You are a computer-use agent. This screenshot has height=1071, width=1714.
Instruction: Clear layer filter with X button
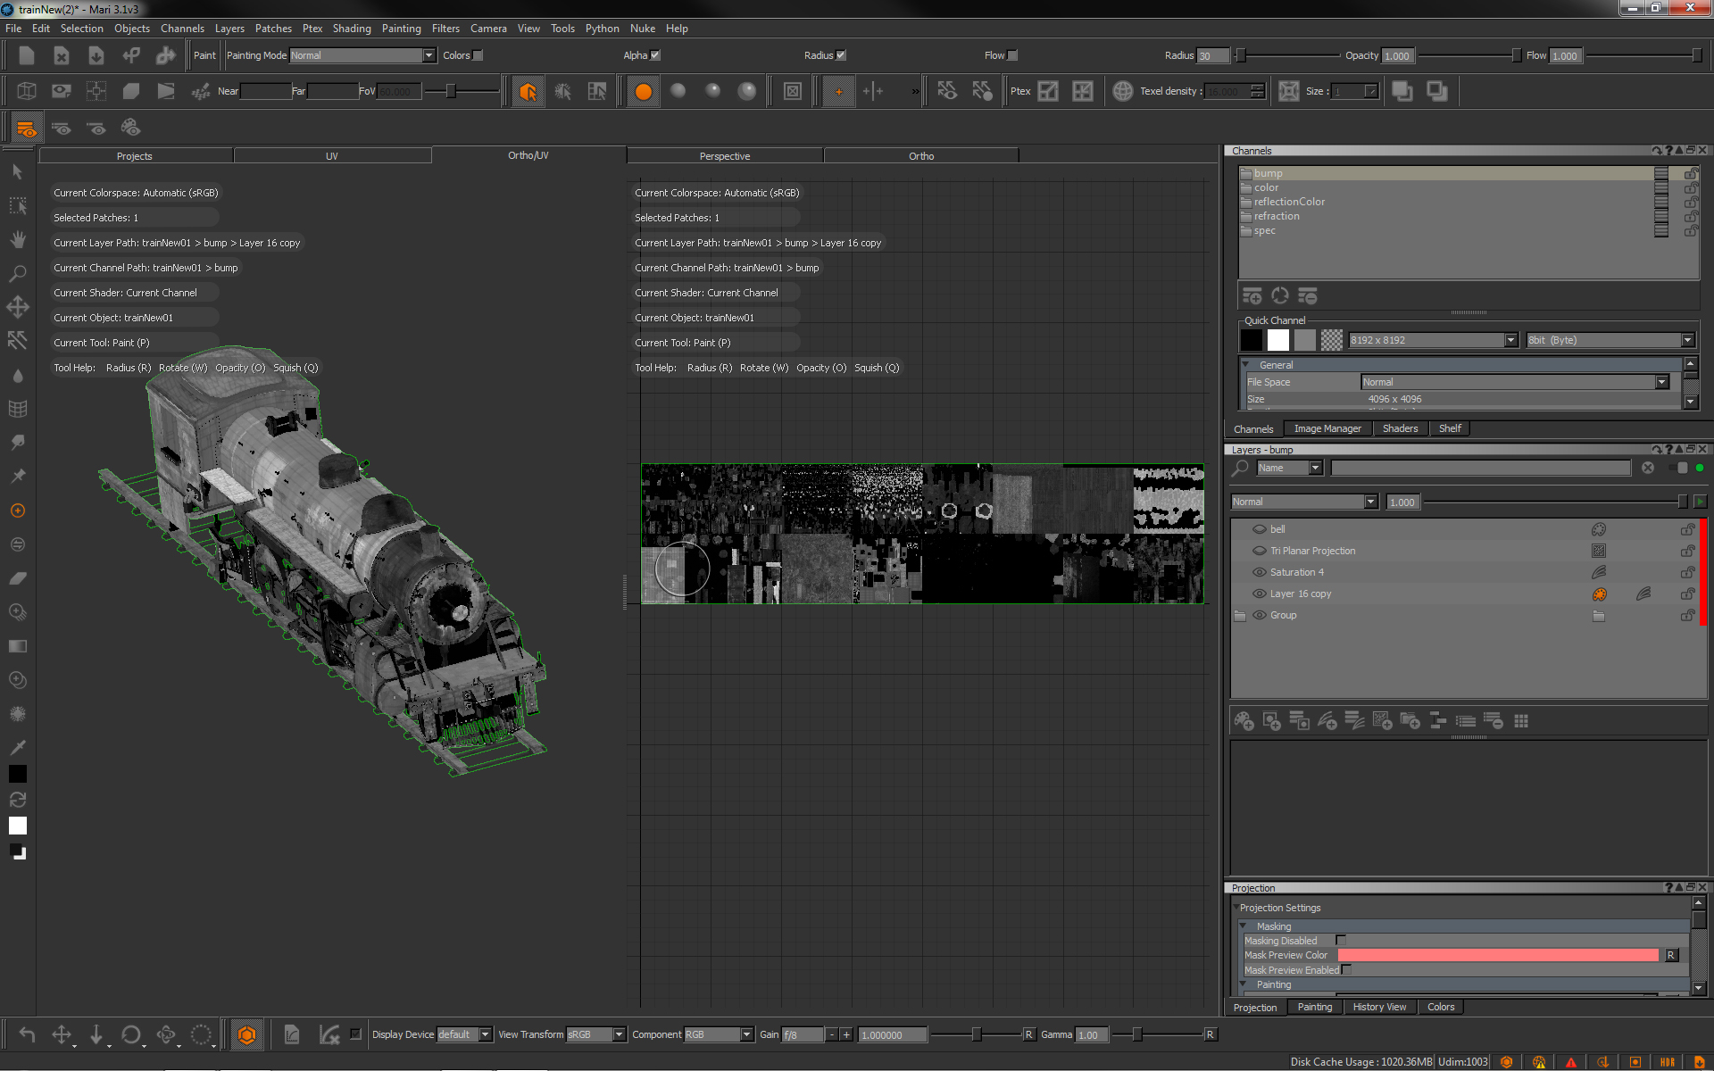coord(1648,468)
